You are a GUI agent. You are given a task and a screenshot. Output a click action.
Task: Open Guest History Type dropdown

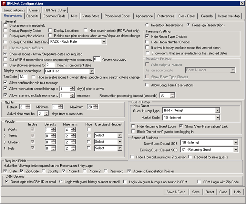217,111
